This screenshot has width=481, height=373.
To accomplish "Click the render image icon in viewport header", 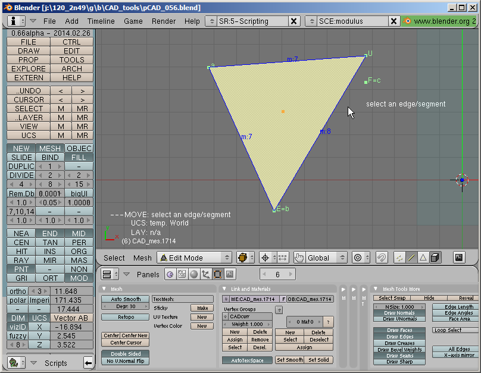I will click(x=459, y=258).
